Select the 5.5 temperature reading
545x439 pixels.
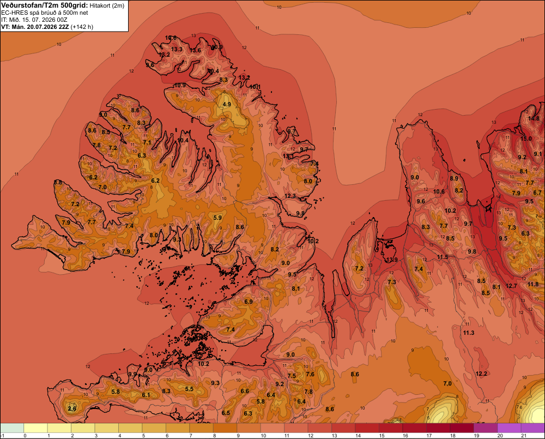click(189, 389)
